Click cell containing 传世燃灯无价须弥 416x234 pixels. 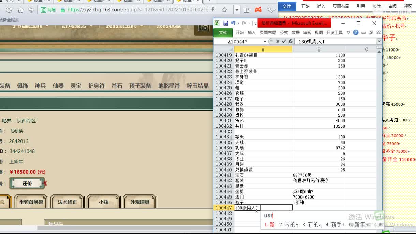click(x=319, y=180)
